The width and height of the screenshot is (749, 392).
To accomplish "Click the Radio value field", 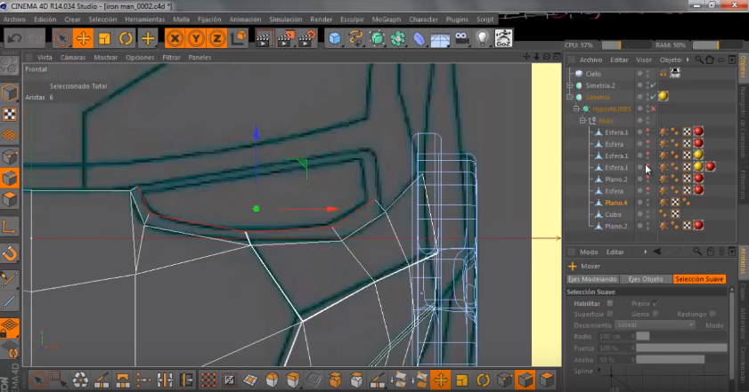I will pos(615,336).
